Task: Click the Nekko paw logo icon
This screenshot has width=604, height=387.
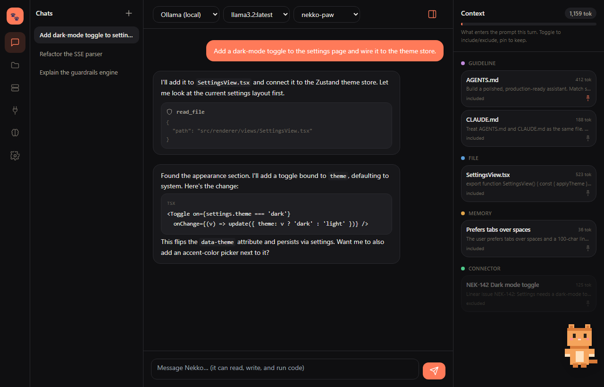Action: (x=15, y=16)
